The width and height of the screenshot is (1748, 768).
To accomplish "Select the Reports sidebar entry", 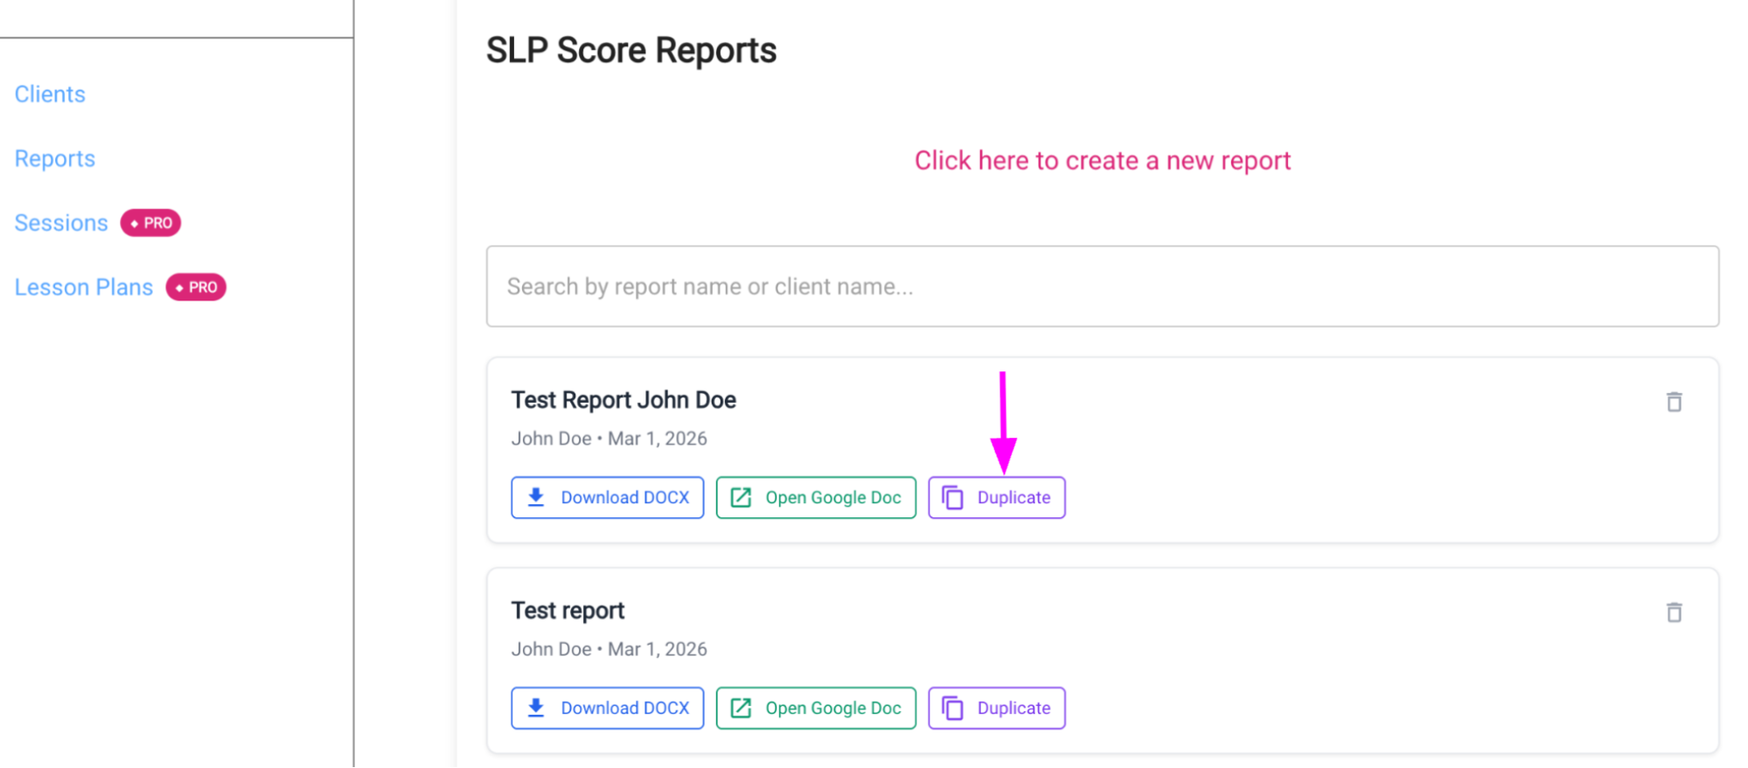I will tap(54, 158).
